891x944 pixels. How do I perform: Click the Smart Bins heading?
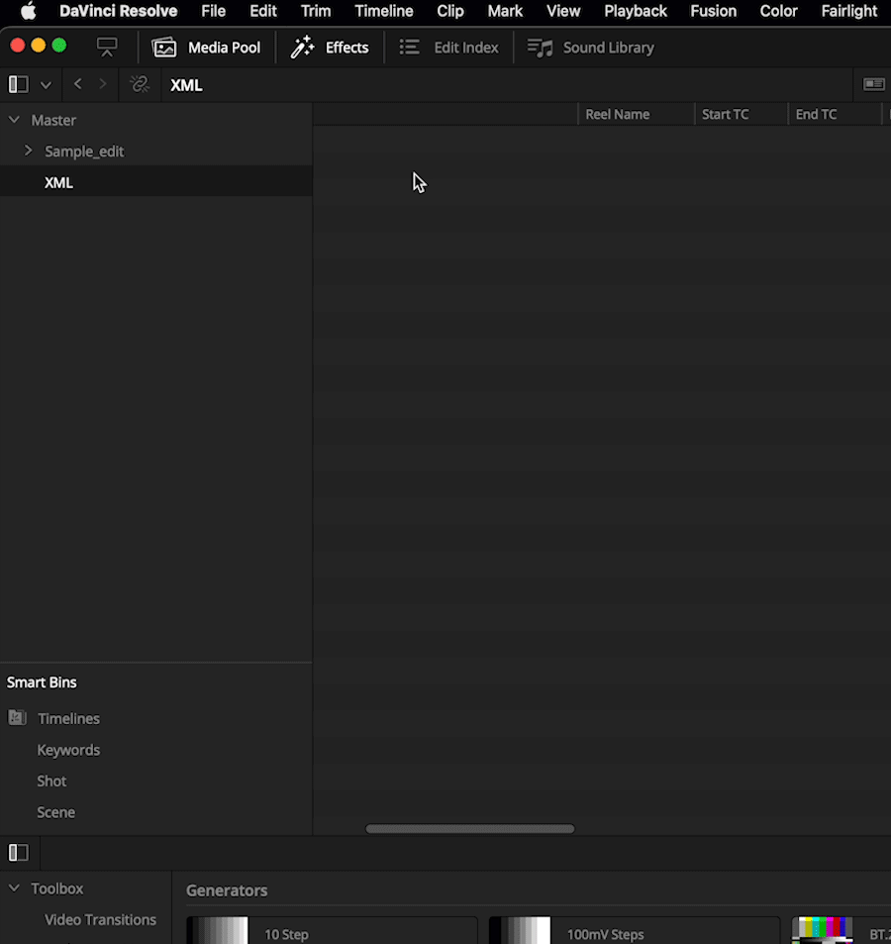click(x=42, y=682)
